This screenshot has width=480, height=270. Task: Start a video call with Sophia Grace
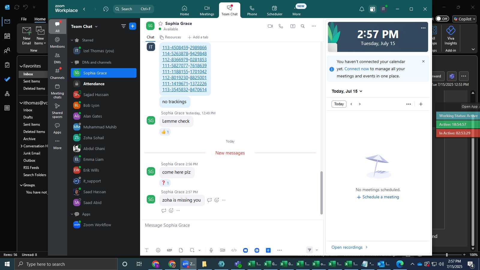pyautogui.click(x=270, y=26)
